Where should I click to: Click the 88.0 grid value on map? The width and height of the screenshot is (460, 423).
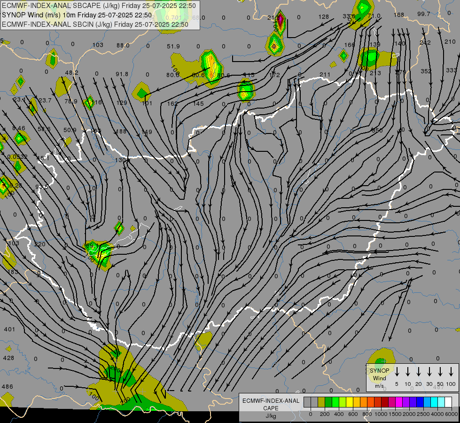pos(123,46)
